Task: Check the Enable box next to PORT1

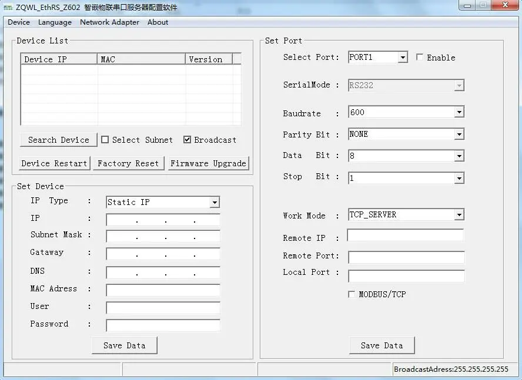Action: (x=420, y=57)
